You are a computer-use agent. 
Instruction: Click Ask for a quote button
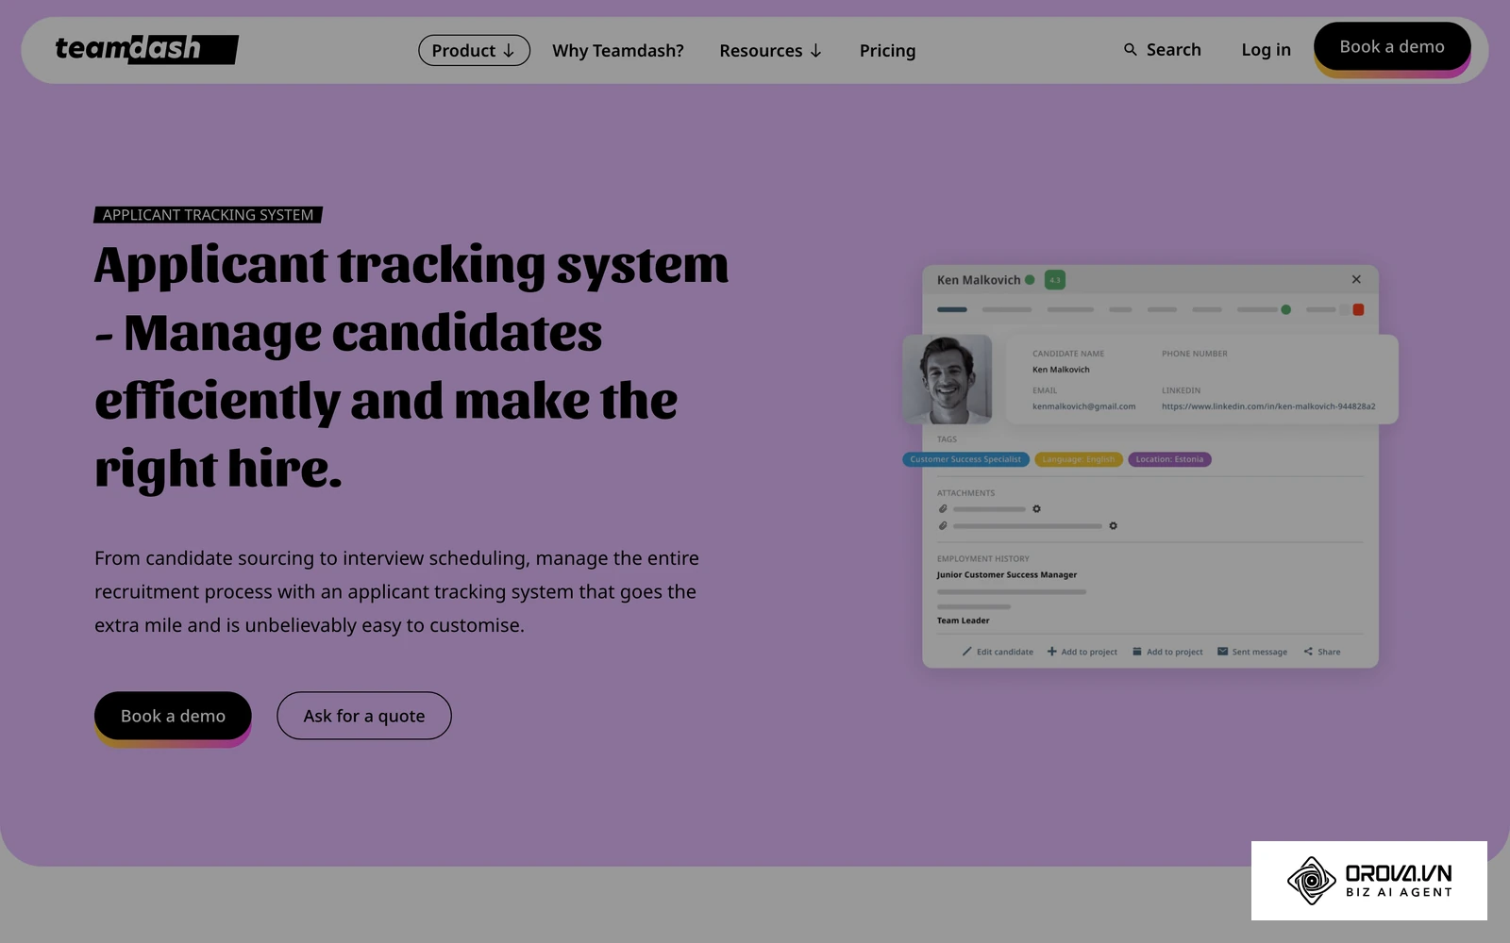click(364, 716)
